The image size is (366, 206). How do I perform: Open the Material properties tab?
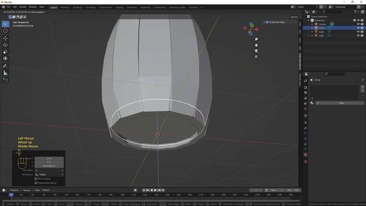point(305,154)
